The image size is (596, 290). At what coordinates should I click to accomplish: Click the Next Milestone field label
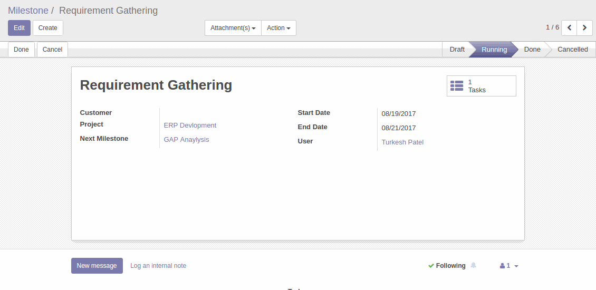click(104, 138)
